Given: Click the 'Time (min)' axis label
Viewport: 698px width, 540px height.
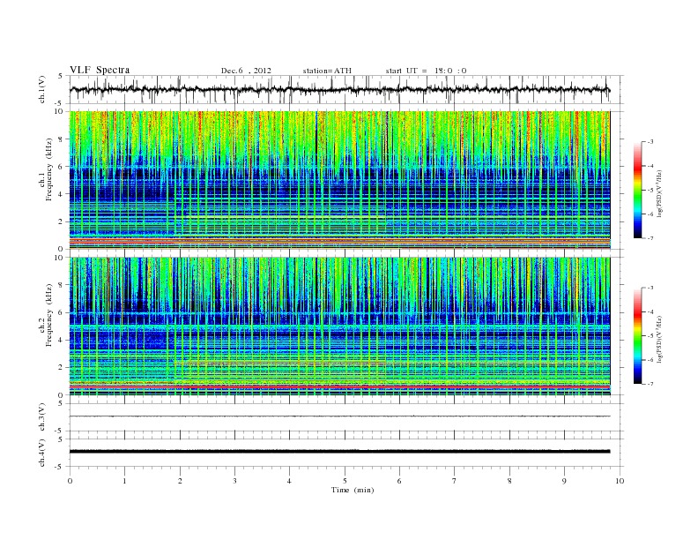Looking at the screenshot, I should 353,490.
